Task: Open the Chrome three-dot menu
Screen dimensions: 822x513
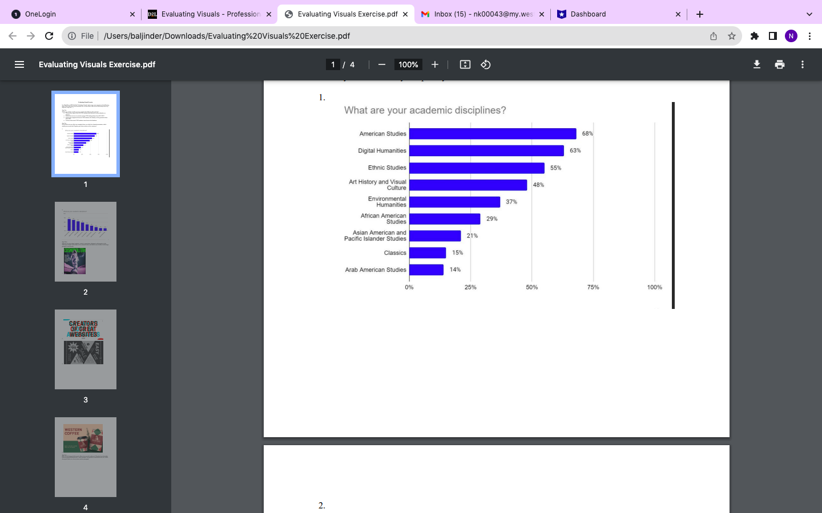Action: tap(809, 36)
